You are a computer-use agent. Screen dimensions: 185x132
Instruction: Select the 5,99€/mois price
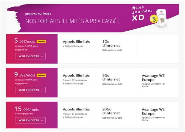click(25, 41)
